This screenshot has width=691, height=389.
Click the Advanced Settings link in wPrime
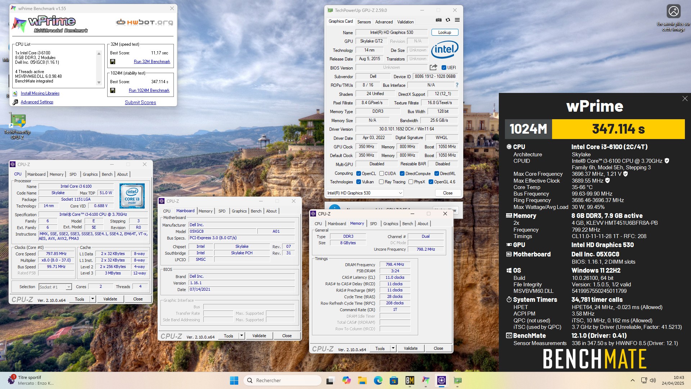(37, 102)
